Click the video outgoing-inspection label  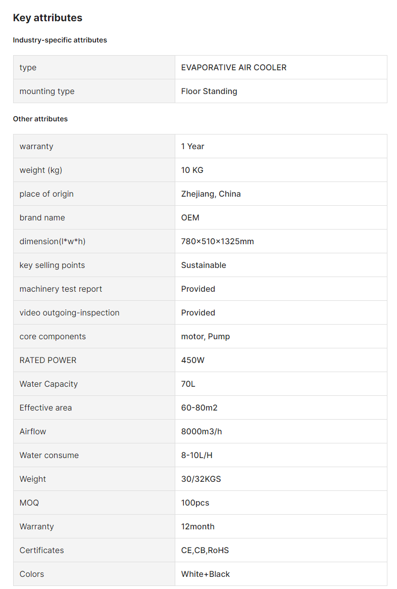pos(69,313)
